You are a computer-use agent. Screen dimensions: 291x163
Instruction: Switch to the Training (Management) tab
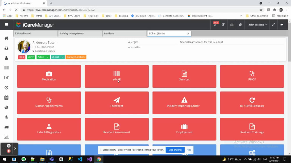[80, 33]
